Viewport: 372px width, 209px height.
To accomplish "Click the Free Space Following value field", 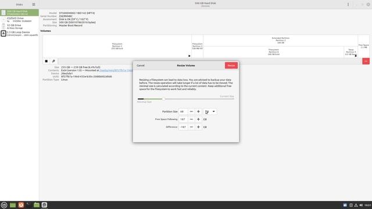I will 184,119.
